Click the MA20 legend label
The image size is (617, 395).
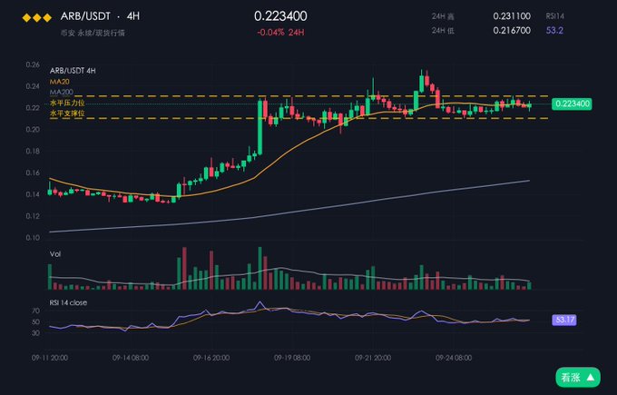coord(59,82)
